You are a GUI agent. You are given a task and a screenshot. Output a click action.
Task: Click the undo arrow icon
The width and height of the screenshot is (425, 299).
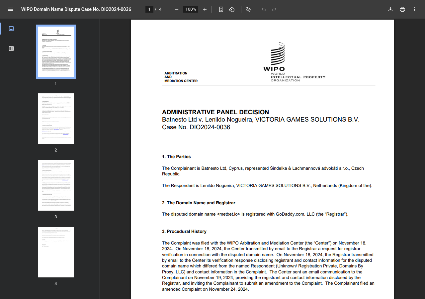(x=264, y=9)
